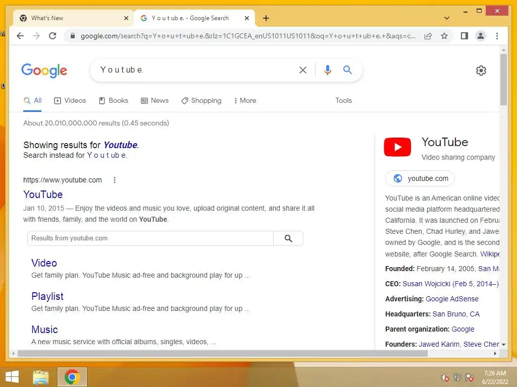Start voice search with the microphone icon
The image size is (517, 387).
coord(327,70)
